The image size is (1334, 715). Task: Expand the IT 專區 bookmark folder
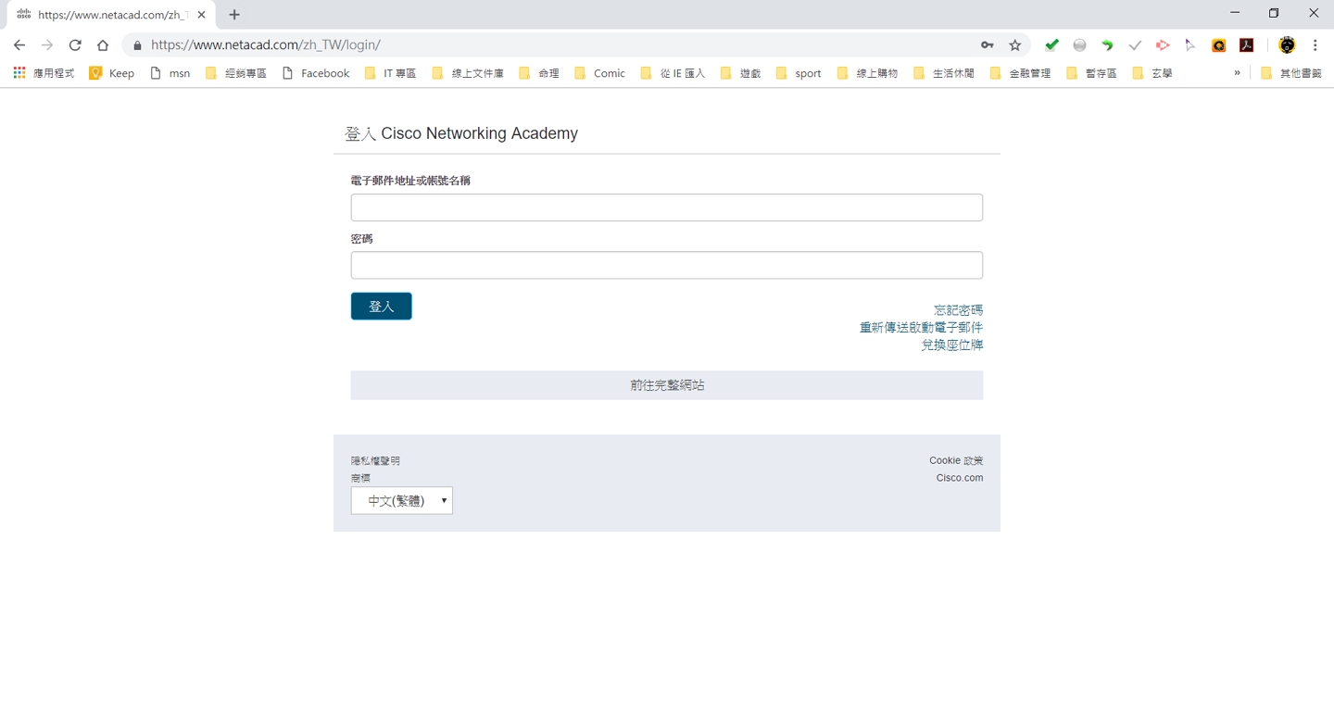coord(390,73)
